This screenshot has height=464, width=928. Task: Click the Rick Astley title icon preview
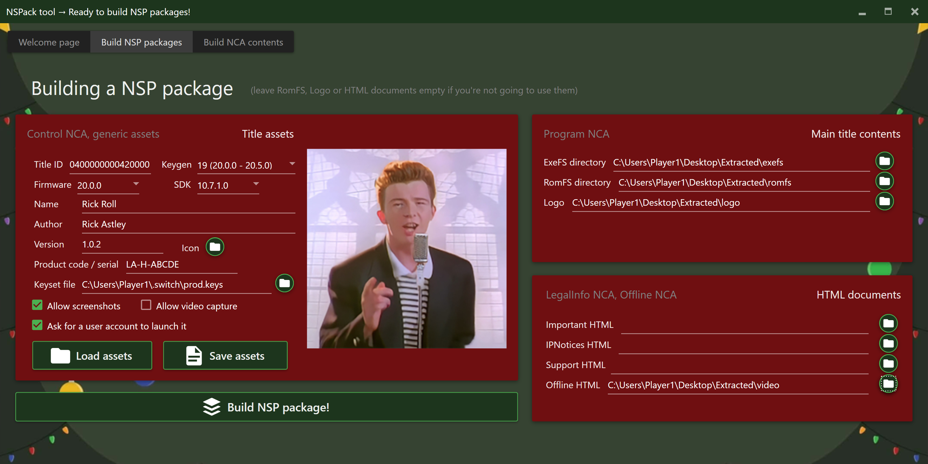tap(406, 249)
